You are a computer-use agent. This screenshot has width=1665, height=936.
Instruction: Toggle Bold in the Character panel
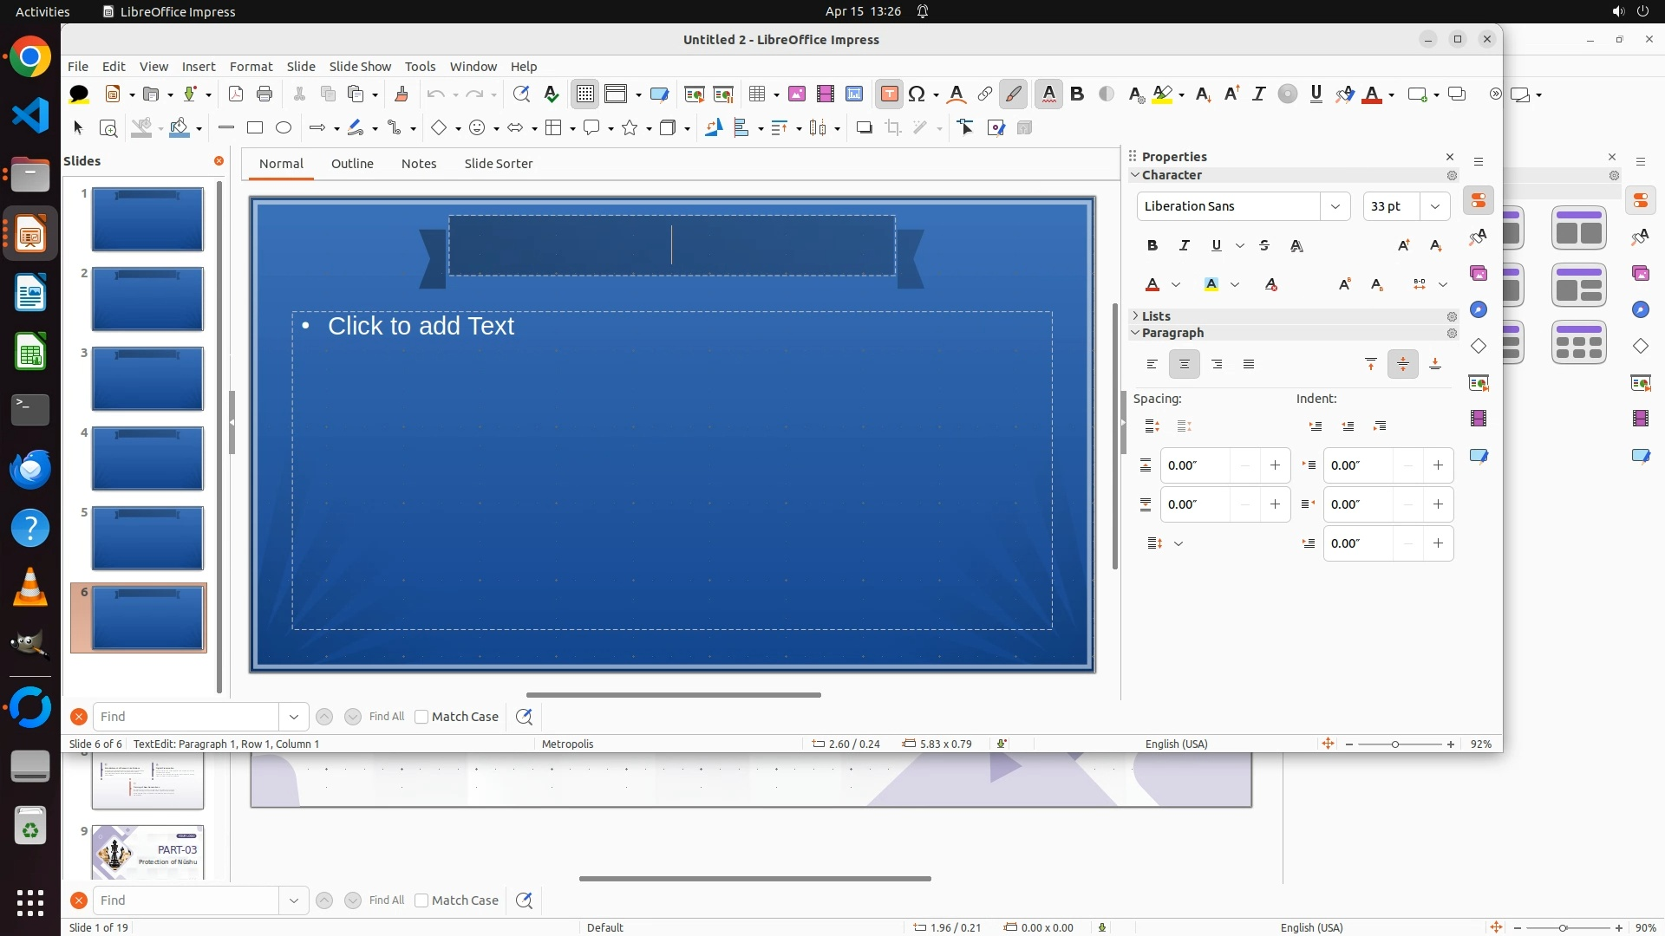[x=1152, y=246]
